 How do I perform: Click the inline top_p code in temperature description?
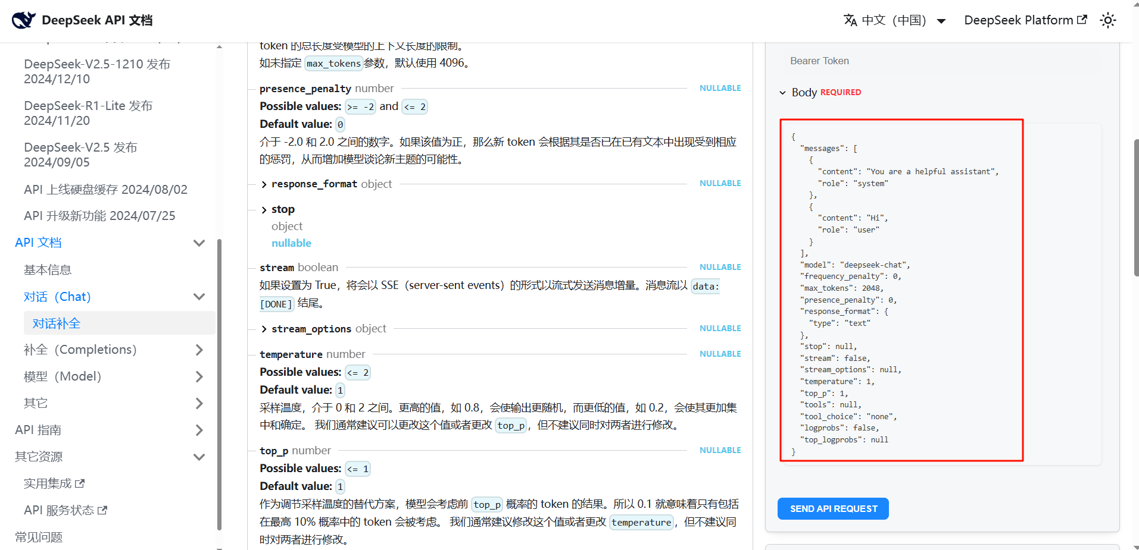click(x=511, y=425)
